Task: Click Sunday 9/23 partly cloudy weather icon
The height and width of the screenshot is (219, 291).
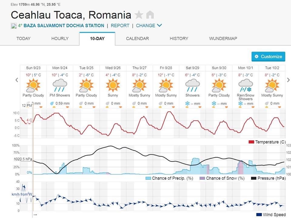Action: tap(33, 85)
